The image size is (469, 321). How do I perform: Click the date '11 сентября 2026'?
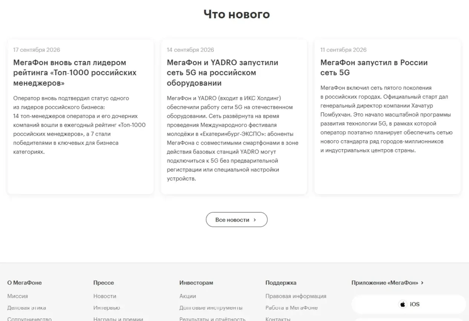pyautogui.click(x=343, y=50)
